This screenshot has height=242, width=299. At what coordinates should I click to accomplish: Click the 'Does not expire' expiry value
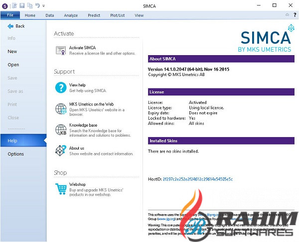[203, 113]
